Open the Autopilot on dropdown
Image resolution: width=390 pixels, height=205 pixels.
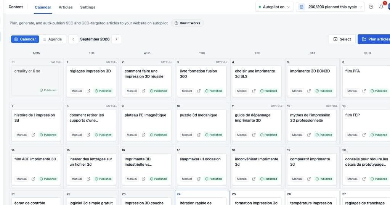point(274,7)
